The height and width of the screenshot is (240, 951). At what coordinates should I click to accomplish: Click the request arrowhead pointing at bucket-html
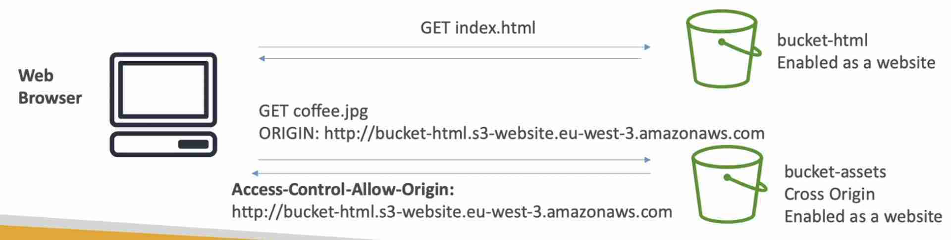click(647, 47)
